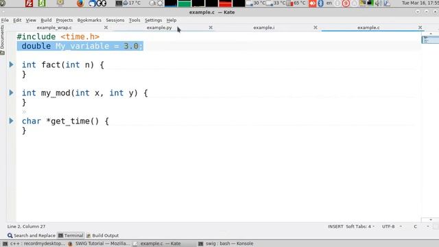Unfold the get_time function code block
The image size is (439, 247).
(x=11, y=121)
